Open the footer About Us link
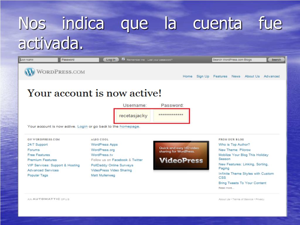 point(224,199)
